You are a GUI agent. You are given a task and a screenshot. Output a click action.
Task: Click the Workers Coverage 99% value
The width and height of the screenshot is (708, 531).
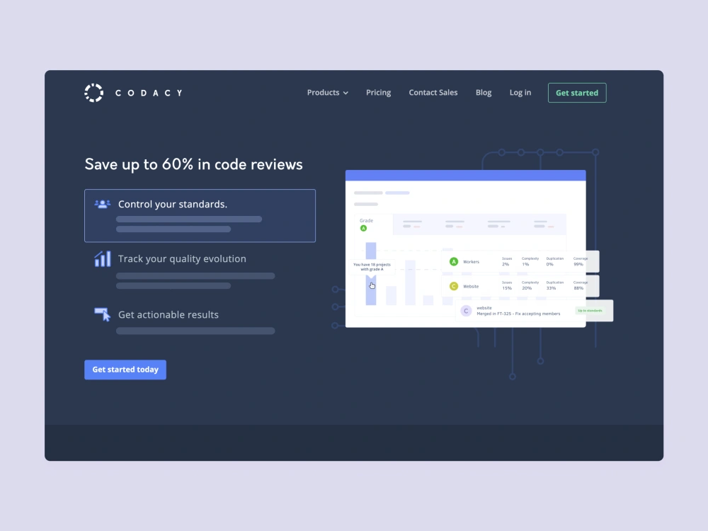coord(578,264)
